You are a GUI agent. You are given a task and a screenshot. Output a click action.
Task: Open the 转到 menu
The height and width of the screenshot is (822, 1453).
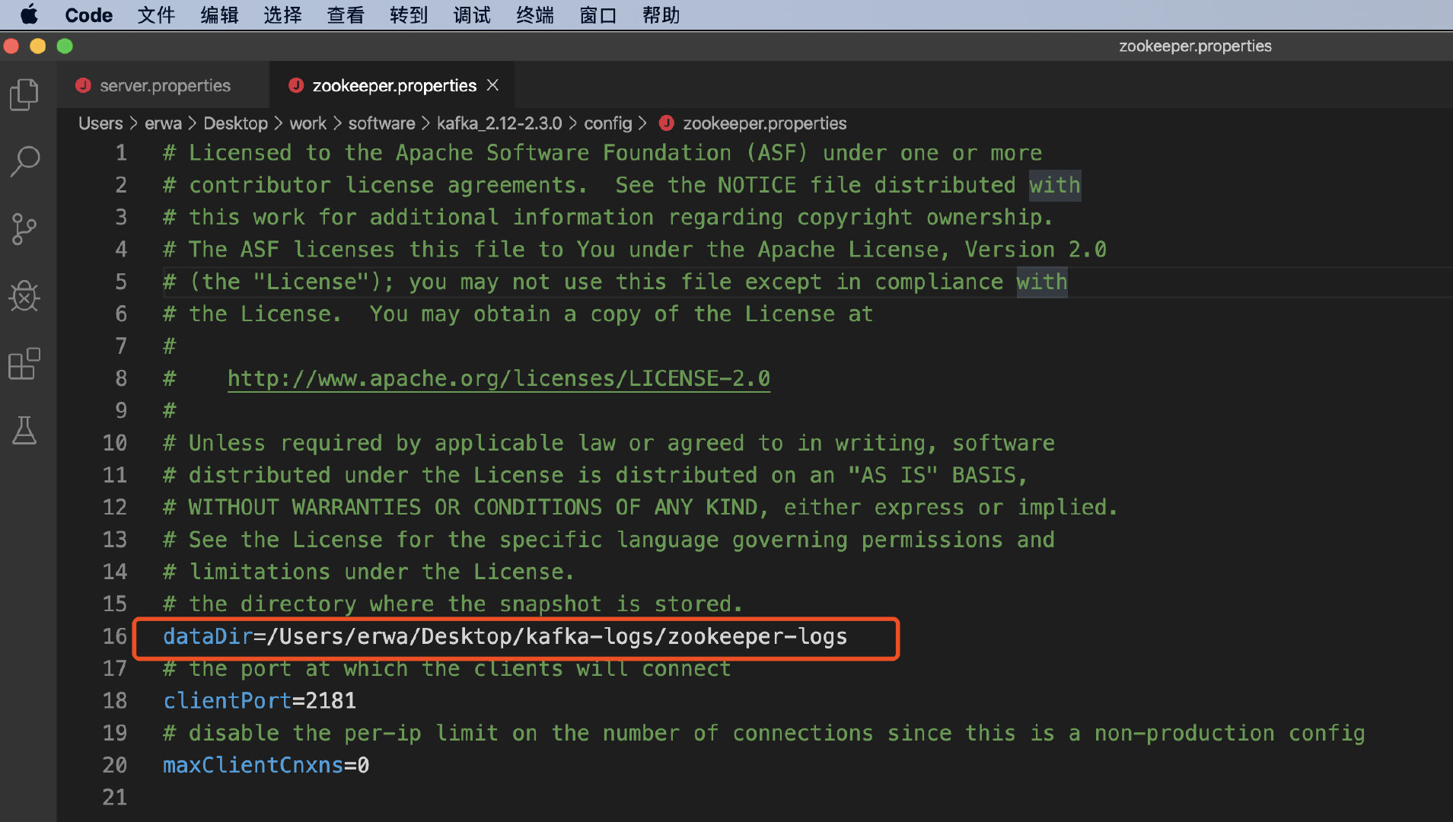click(409, 14)
